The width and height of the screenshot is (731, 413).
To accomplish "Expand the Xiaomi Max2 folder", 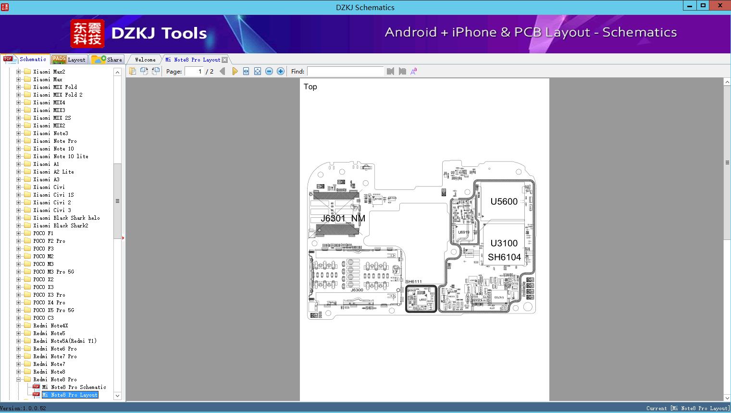I will (18, 72).
